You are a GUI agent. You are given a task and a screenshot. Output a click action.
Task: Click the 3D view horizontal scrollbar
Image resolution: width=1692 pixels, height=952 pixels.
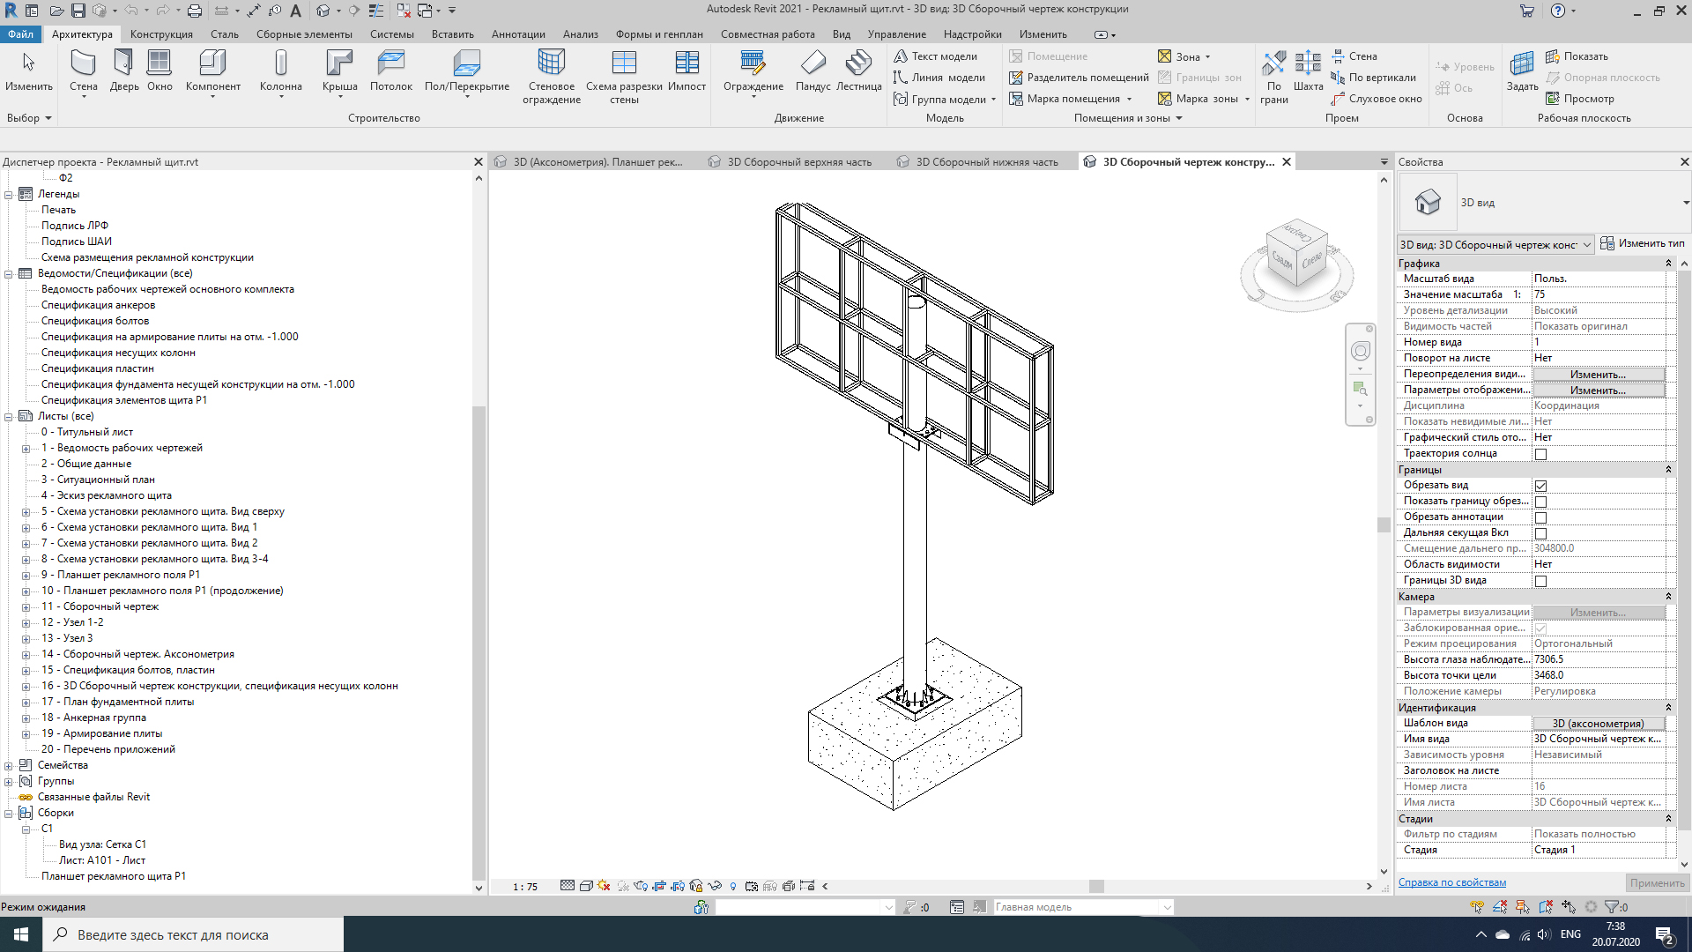tap(1096, 887)
